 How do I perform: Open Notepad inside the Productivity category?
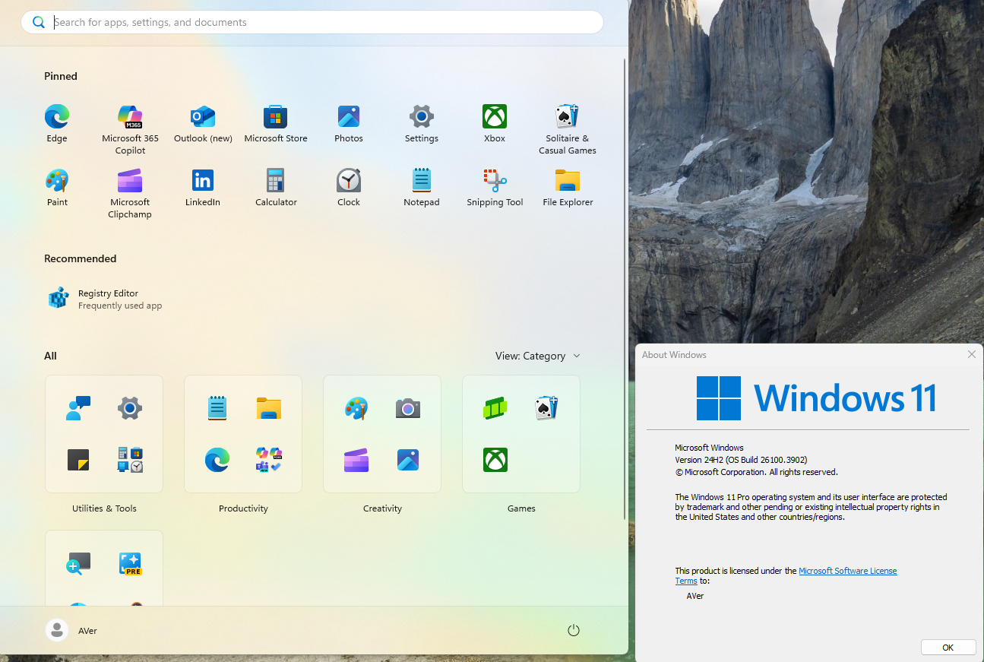[217, 408]
